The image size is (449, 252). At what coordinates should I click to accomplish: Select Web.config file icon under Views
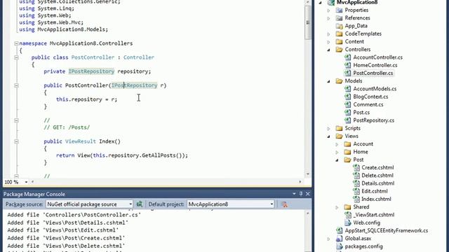coord(347,223)
